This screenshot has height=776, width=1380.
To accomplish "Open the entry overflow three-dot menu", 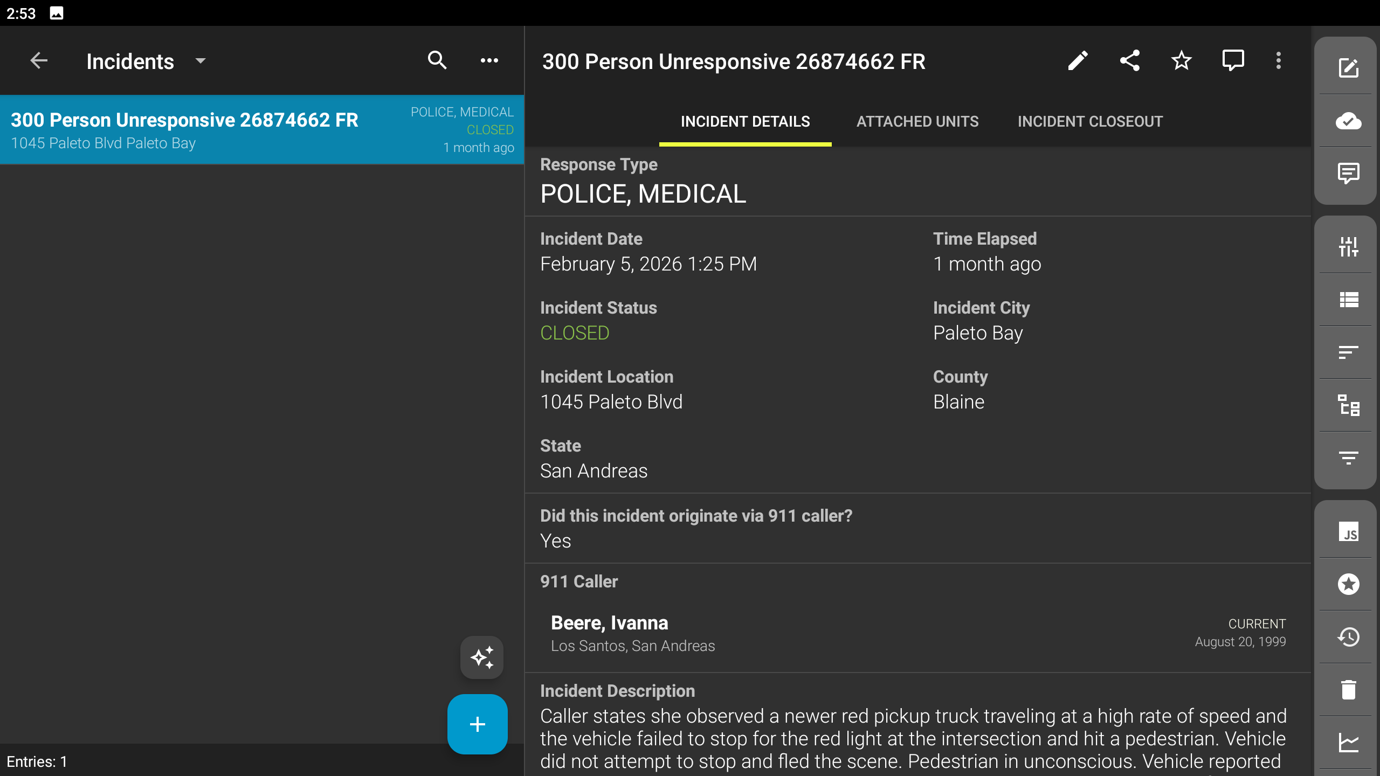I will pos(1278,61).
